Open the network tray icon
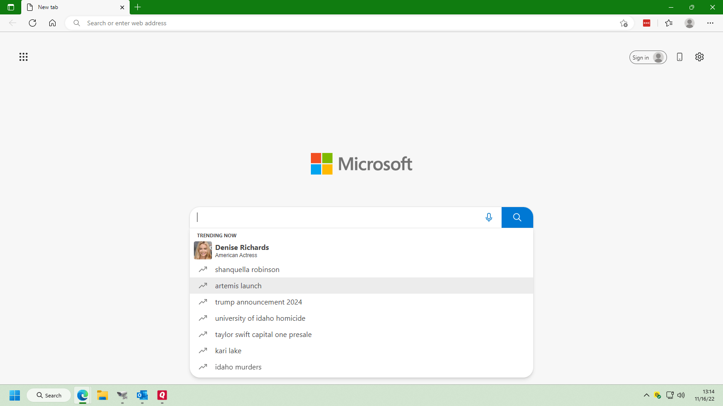Screen dimensions: 723x406 (670, 395)
